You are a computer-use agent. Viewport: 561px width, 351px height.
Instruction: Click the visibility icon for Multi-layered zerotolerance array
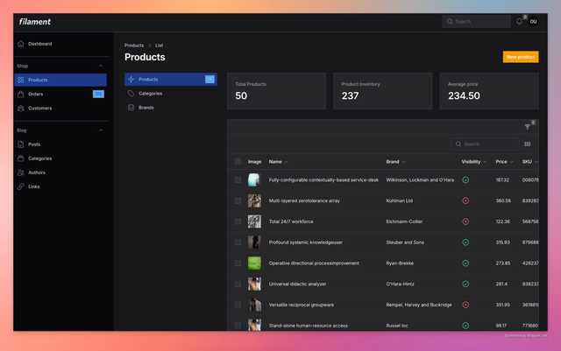pos(465,200)
